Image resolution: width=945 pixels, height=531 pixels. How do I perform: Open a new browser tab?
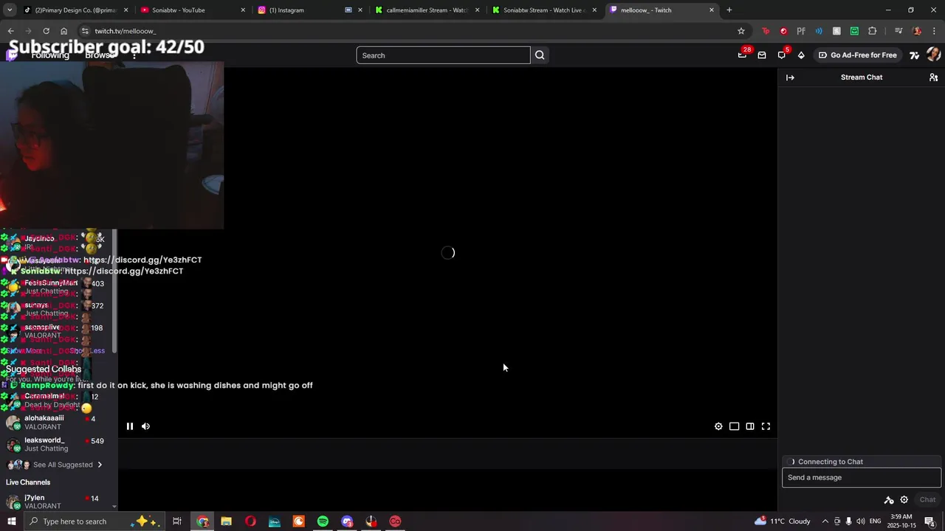coord(729,10)
